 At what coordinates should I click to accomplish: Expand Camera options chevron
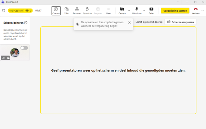[x=129, y=11]
